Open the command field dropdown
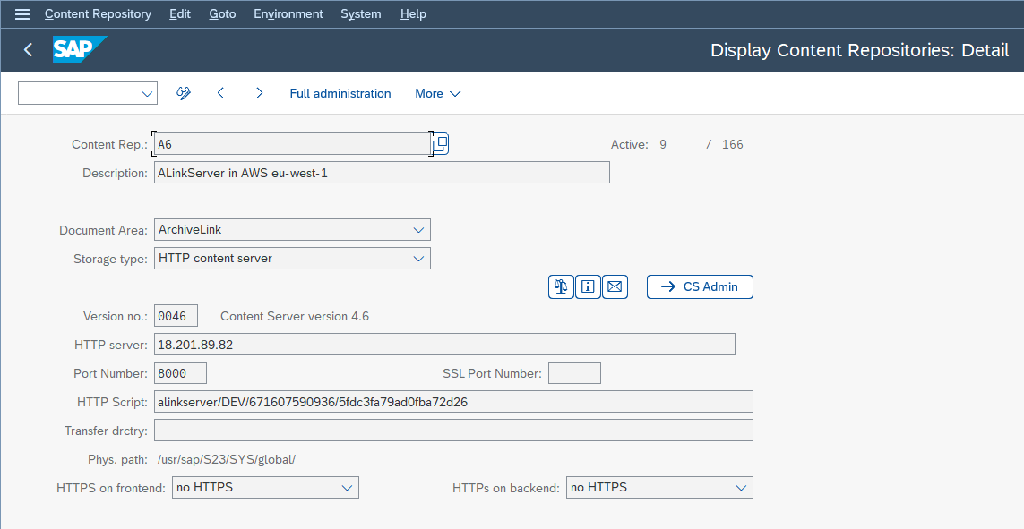The width and height of the screenshot is (1024, 529). coord(147,93)
